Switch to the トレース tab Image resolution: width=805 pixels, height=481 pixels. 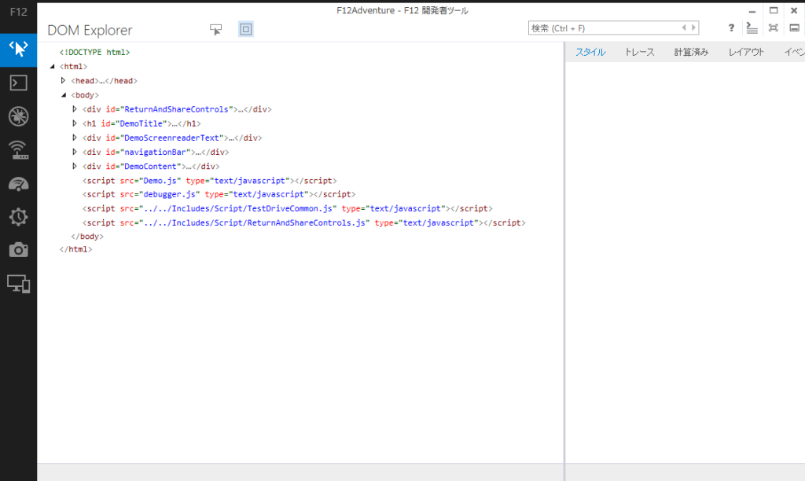click(639, 52)
